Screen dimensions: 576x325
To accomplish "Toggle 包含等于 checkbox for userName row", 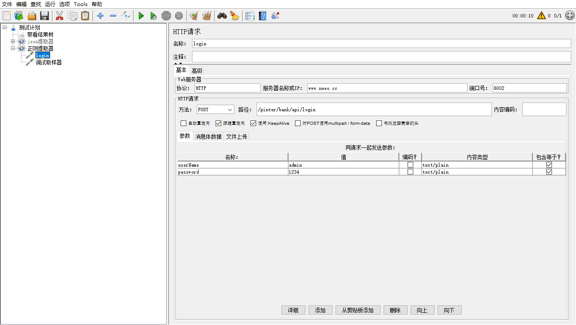I will [x=549, y=165].
